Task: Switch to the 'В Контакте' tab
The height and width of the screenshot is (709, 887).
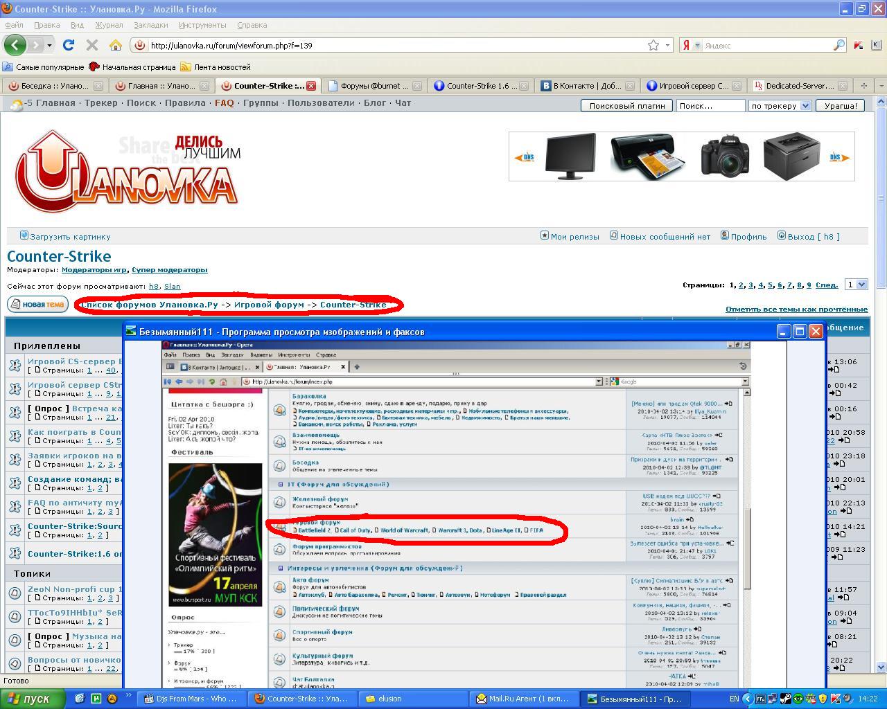Action: click(588, 86)
